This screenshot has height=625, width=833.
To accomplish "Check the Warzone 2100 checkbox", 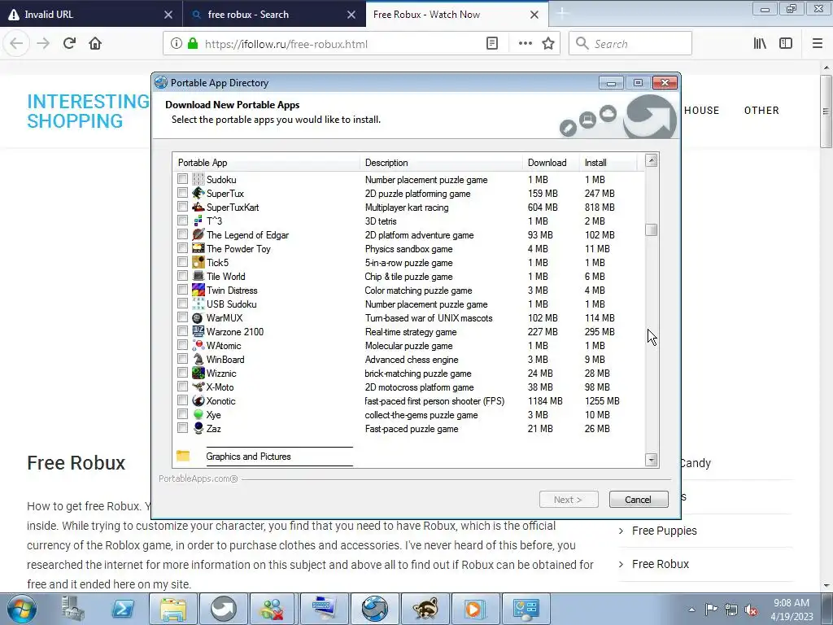I will [x=183, y=332].
